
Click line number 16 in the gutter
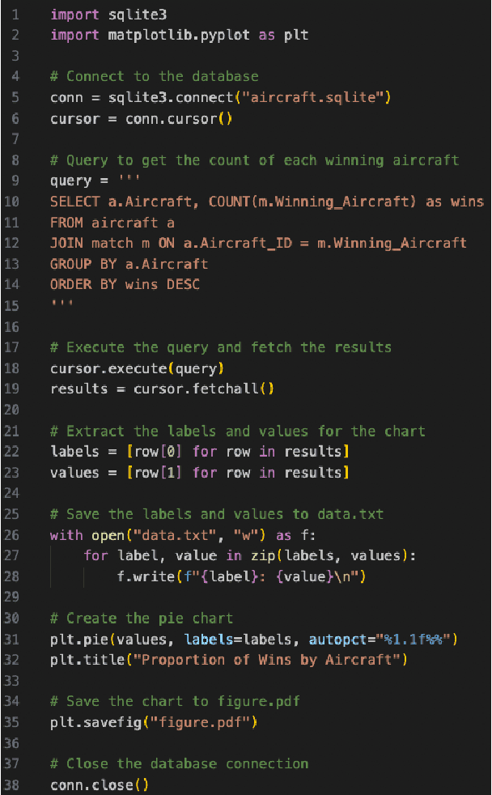pos(13,326)
